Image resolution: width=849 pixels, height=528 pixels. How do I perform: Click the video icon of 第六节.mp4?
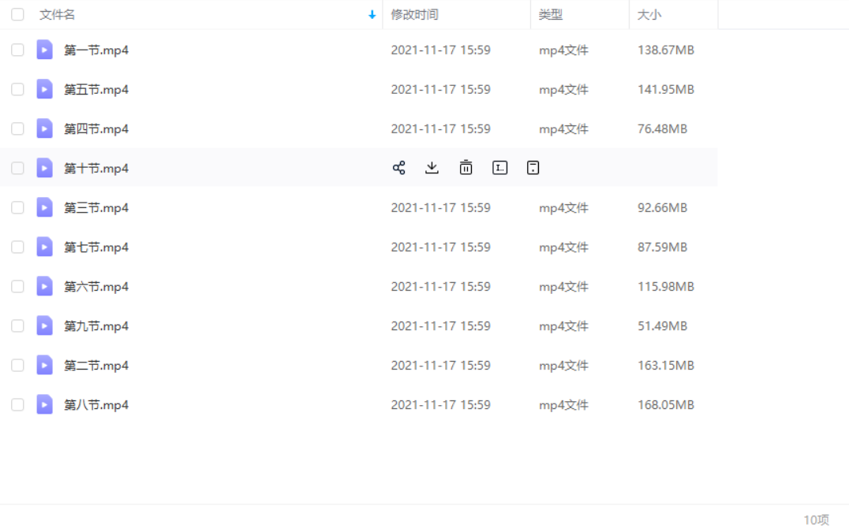[x=44, y=287]
